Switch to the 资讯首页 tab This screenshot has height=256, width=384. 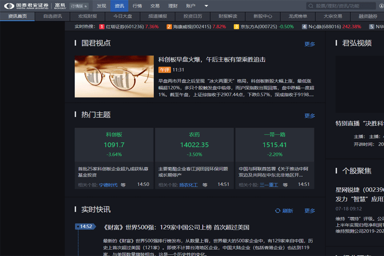point(17,16)
